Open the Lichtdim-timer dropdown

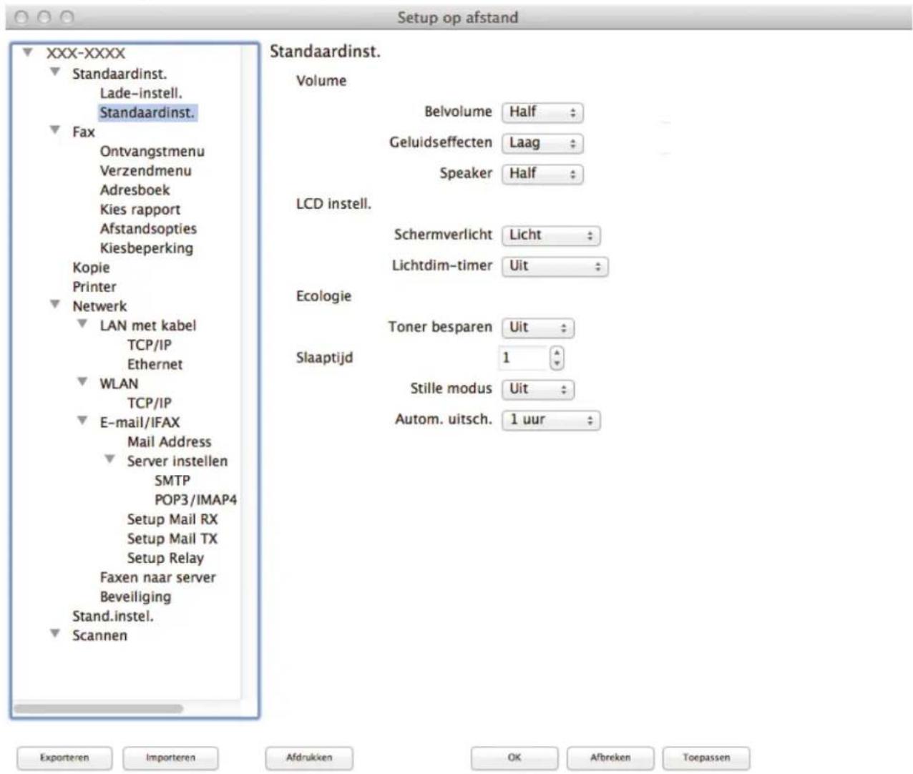pos(555,266)
